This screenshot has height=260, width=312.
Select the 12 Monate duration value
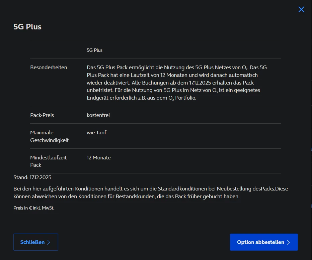coord(98,158)
